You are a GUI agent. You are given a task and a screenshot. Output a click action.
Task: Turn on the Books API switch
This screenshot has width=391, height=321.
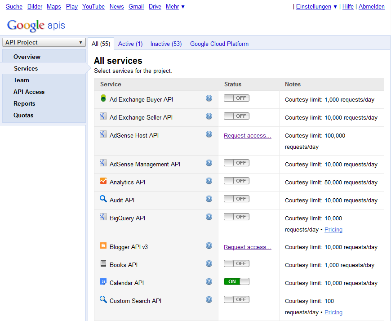[236, 263]
